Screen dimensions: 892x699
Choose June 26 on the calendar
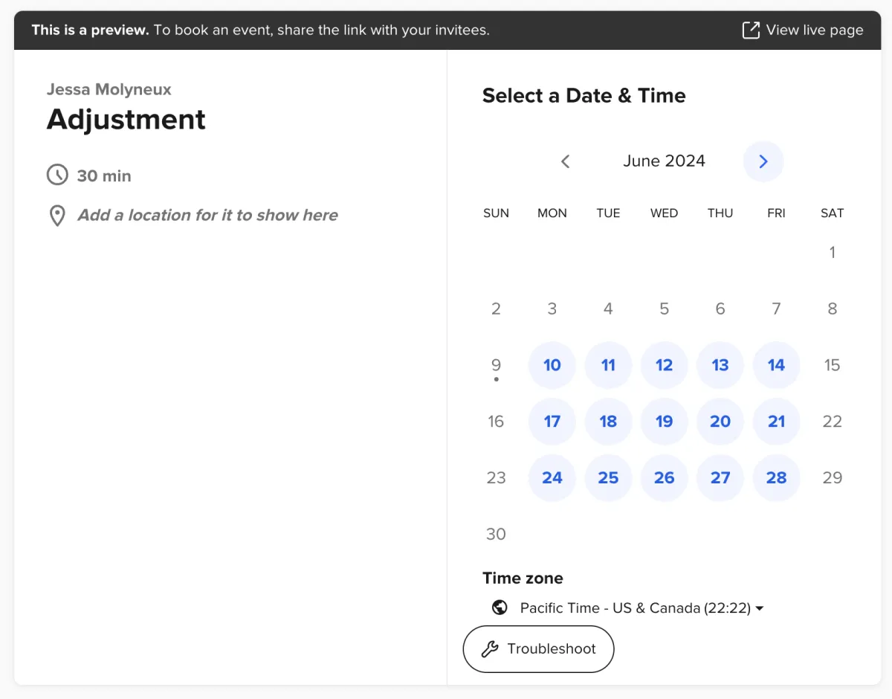pos(665,477)
